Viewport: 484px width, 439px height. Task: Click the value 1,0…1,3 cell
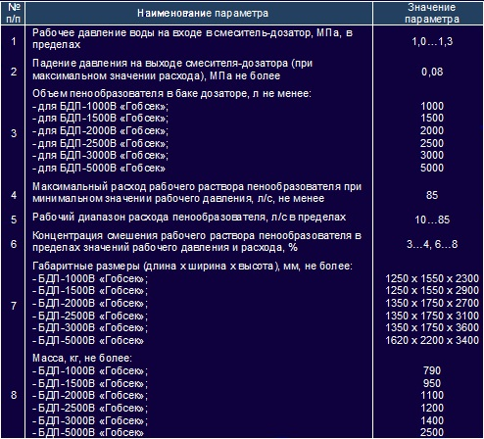click(432, 41)
